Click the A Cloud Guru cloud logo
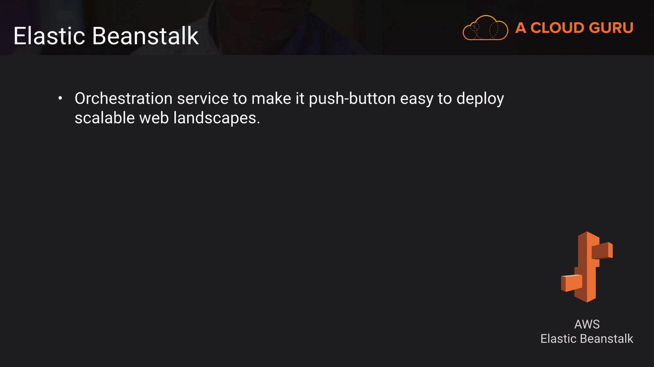The image size is (654, 367). 485,28
